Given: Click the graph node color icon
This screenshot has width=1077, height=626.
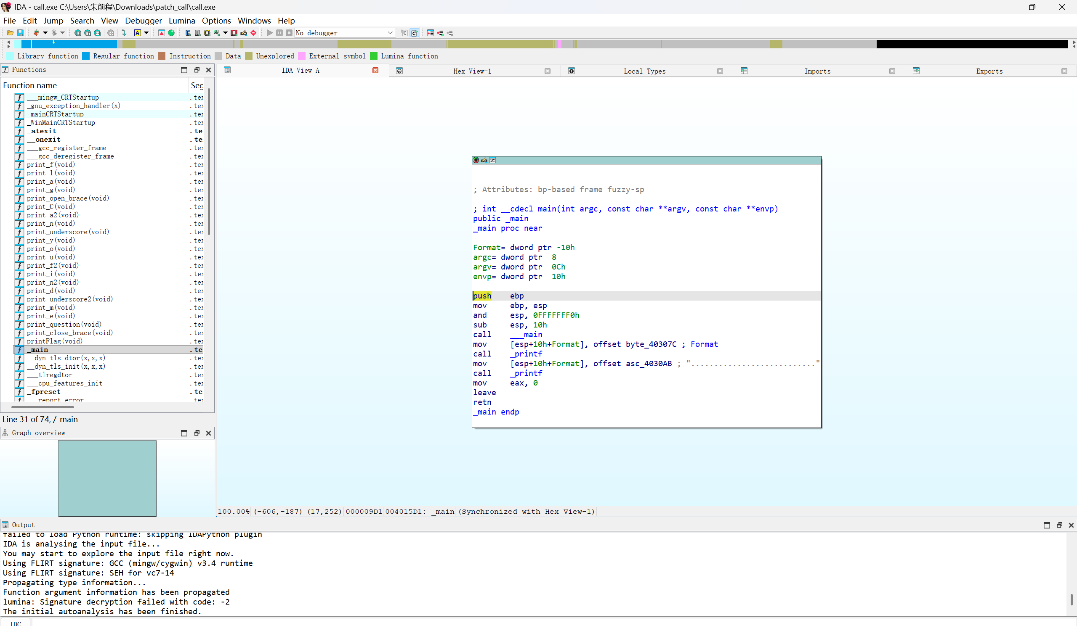Looking at the screenshot, I should click(476, 160).
